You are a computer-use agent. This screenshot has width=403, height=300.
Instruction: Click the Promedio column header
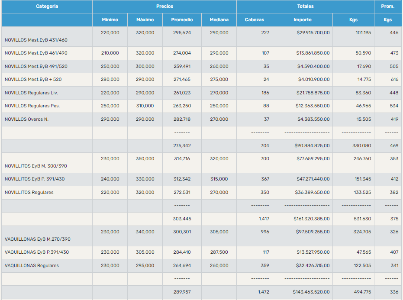pos(182,20)
